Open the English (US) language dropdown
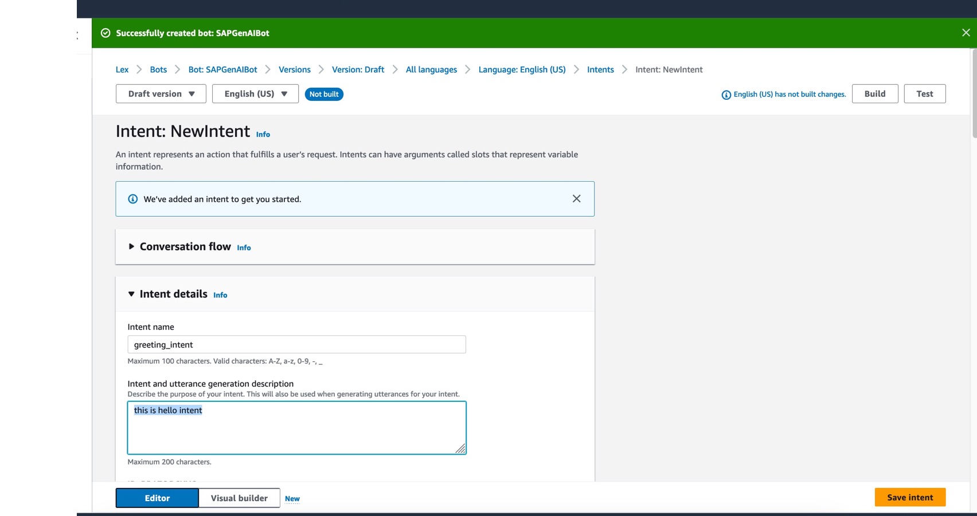Image resolution: width=977 pixels, height=516 pixels. coord(255,93)
